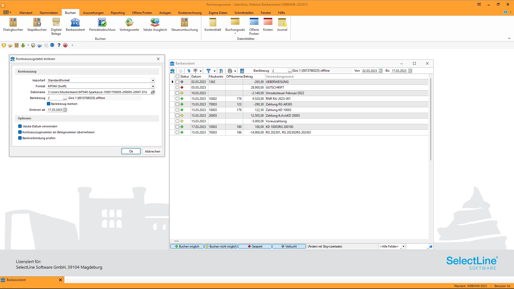The width and height of the screenshot is (514, 289).
Task: Click the column selection icon in Bankassistent toolbar
Action: point(221,71)
